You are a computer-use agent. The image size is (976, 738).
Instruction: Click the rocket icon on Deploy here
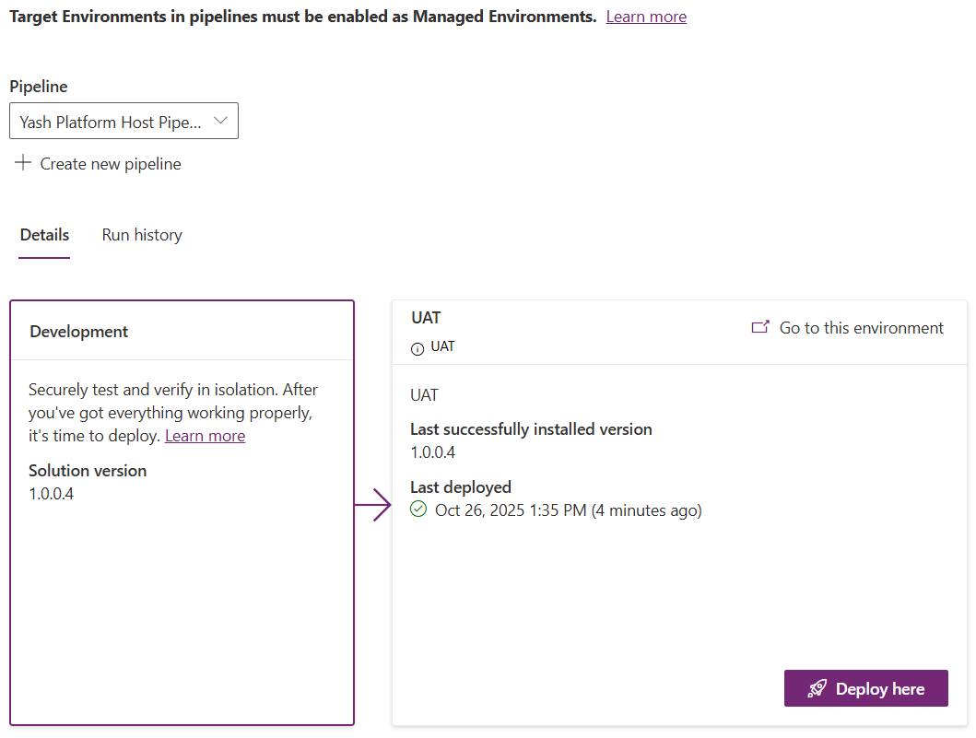(817, 688)
